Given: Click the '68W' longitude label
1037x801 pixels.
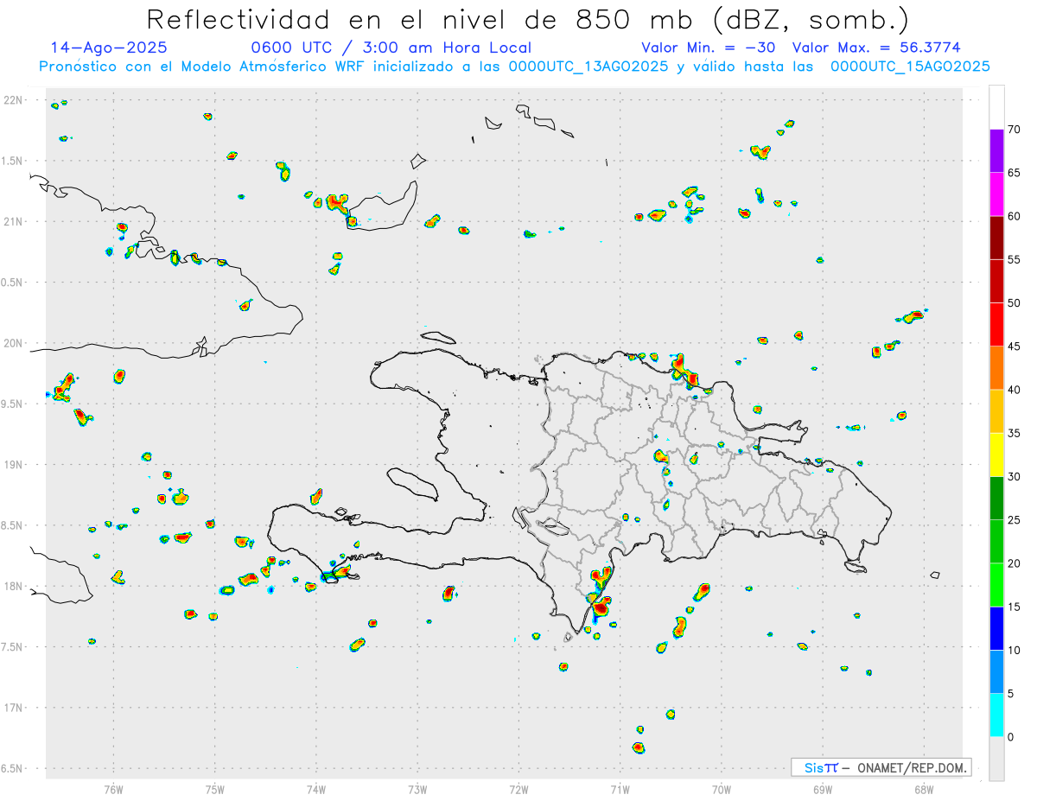Looking at the screenshot, I should pyautogui.click(x=924, y=789).
